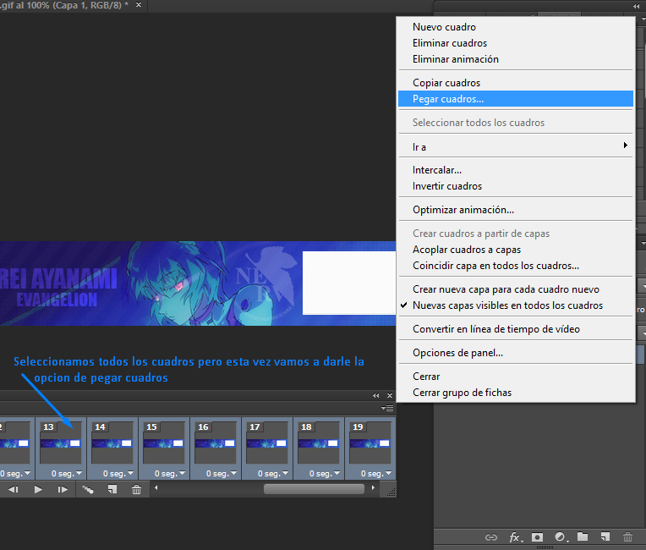Delete layer trash icon in Layers panel

(x=627, y=536)
